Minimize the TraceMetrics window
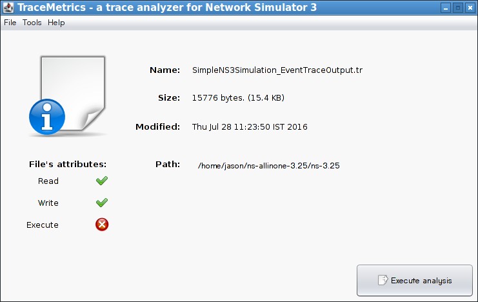The height and width of the screenshot is (302, 478). 446,7
